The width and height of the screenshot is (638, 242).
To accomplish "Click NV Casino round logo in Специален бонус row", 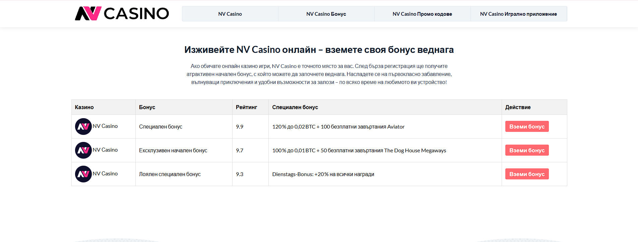I will point(83,127).
